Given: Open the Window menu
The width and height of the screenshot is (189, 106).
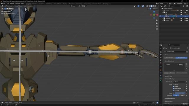Looking at the screenshot, I should point(18,4).
